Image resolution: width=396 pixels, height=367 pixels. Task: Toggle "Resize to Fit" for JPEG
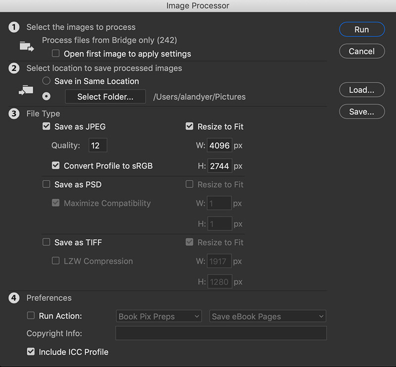coord(190,126)
